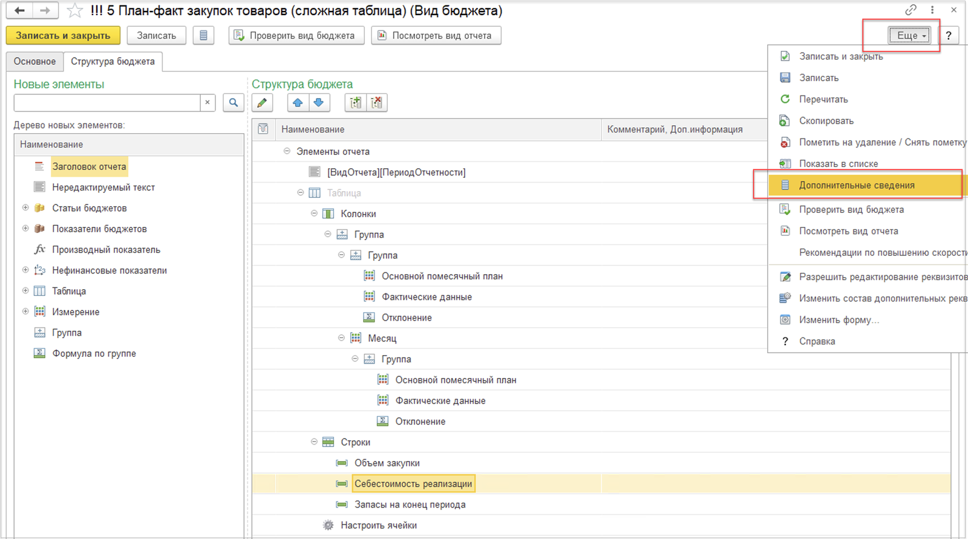Collapse the Колонки node in structure
968x539 pixels.
click(314, 213)
